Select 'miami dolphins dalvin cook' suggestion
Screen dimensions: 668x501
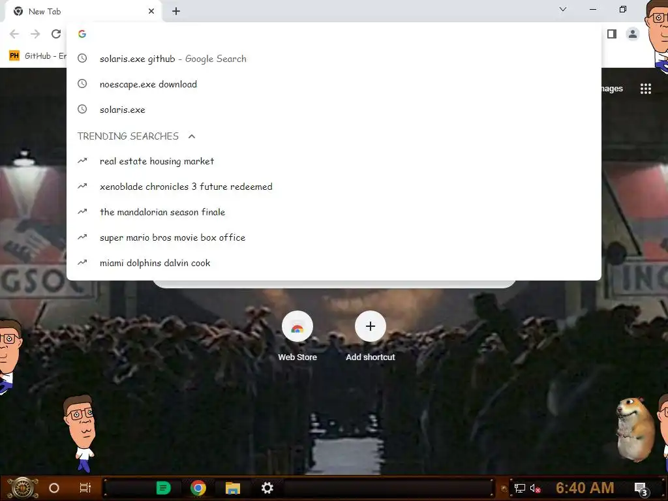tap(334, 263)
